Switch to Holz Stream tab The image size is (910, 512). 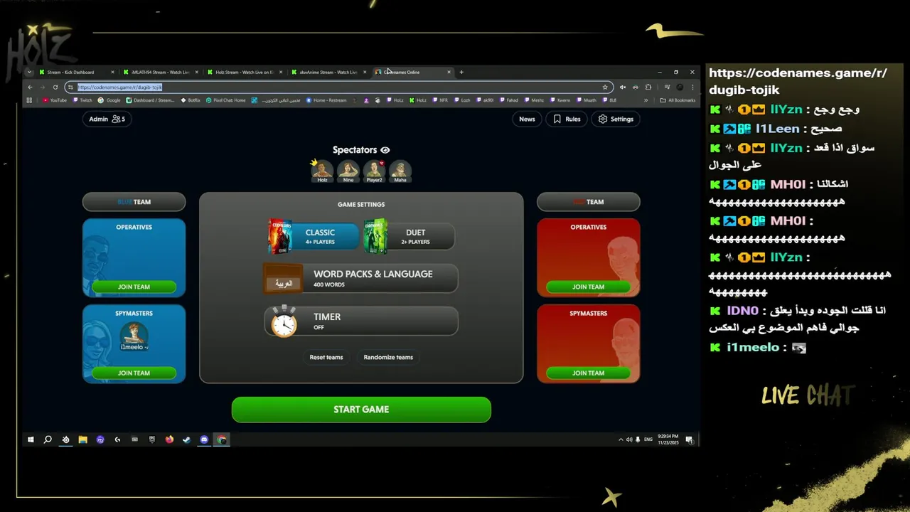coord(244,72)
